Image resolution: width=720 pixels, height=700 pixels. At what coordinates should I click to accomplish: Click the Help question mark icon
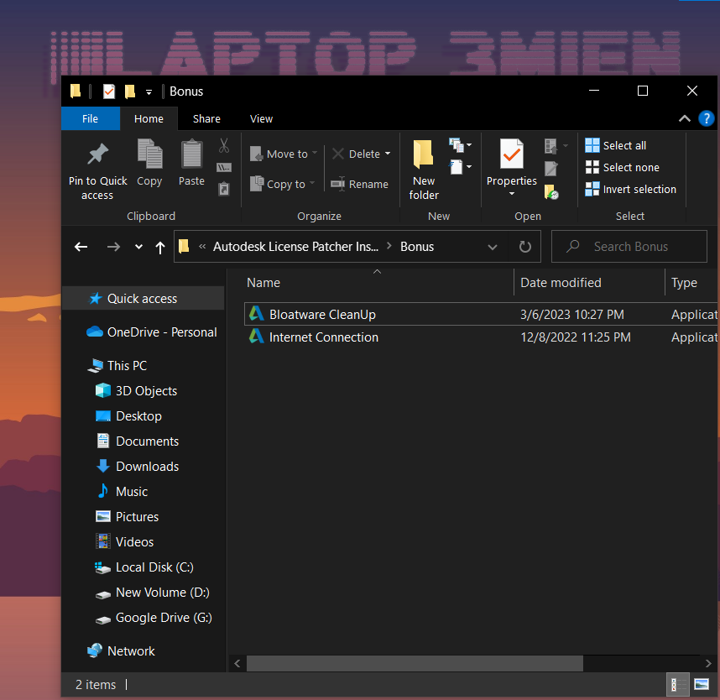tap(706, 119)
